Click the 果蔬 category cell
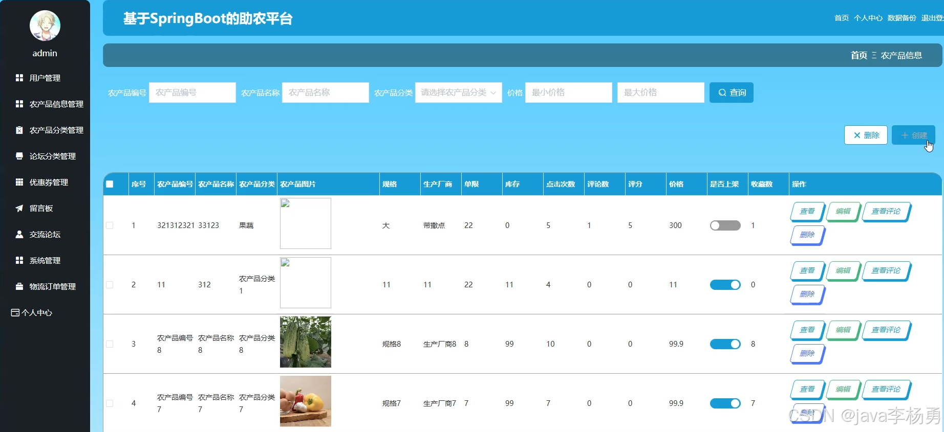The height and width of the screenshot is (432, 944). point(246,225)
